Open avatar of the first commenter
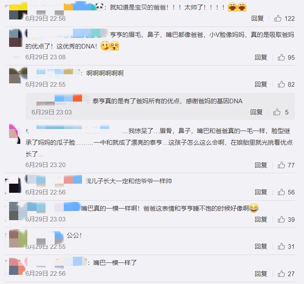This screenshot has height=284, width=304. (18, 10)
